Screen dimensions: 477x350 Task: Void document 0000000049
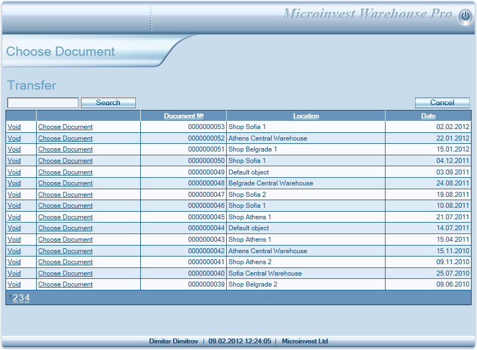pos(14,172)
